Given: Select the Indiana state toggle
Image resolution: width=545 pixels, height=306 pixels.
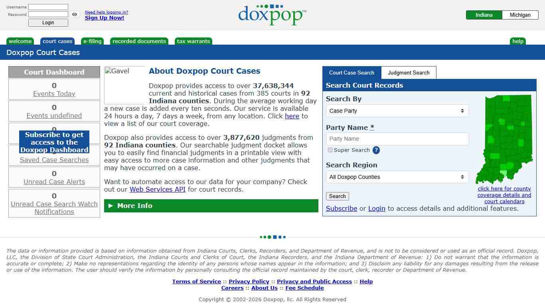Looking at the screenshot, I should [484, 15].
